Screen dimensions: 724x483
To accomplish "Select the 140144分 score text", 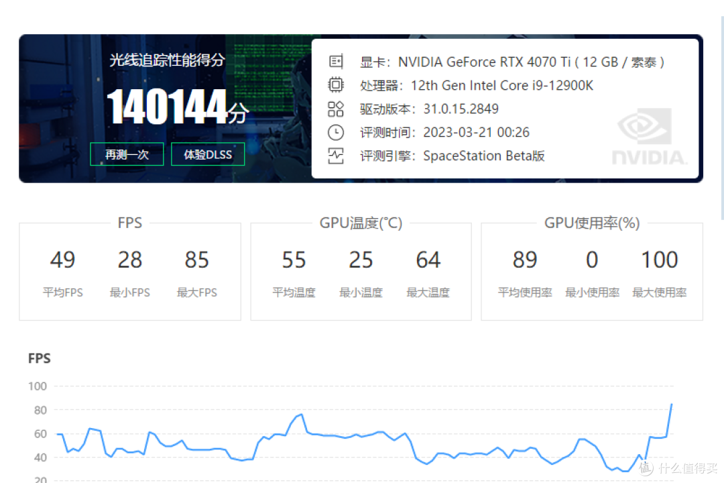I will pos(178,107).
